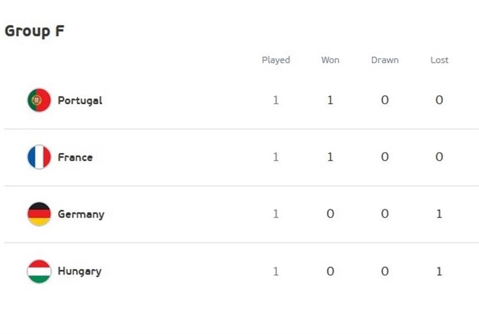Click the Germany flag icon
The image size is (479, 334).
point(39,214)
